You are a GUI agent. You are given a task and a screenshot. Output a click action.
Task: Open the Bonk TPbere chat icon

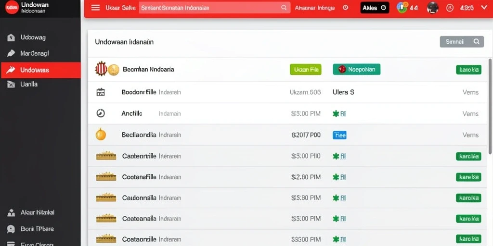point(11,229)
